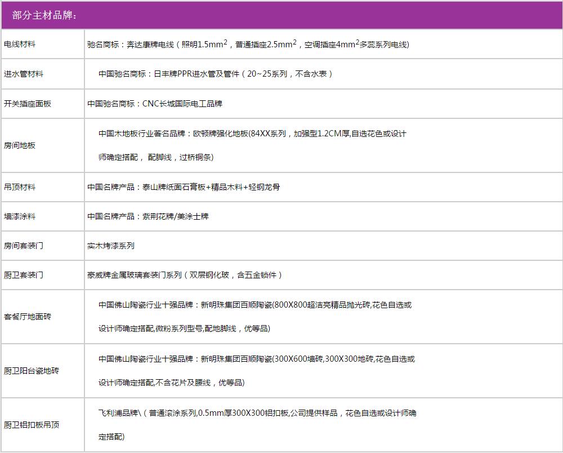Select the 开关插座面板 row label
The image size is (563, 453).
(x=28, y=104)
